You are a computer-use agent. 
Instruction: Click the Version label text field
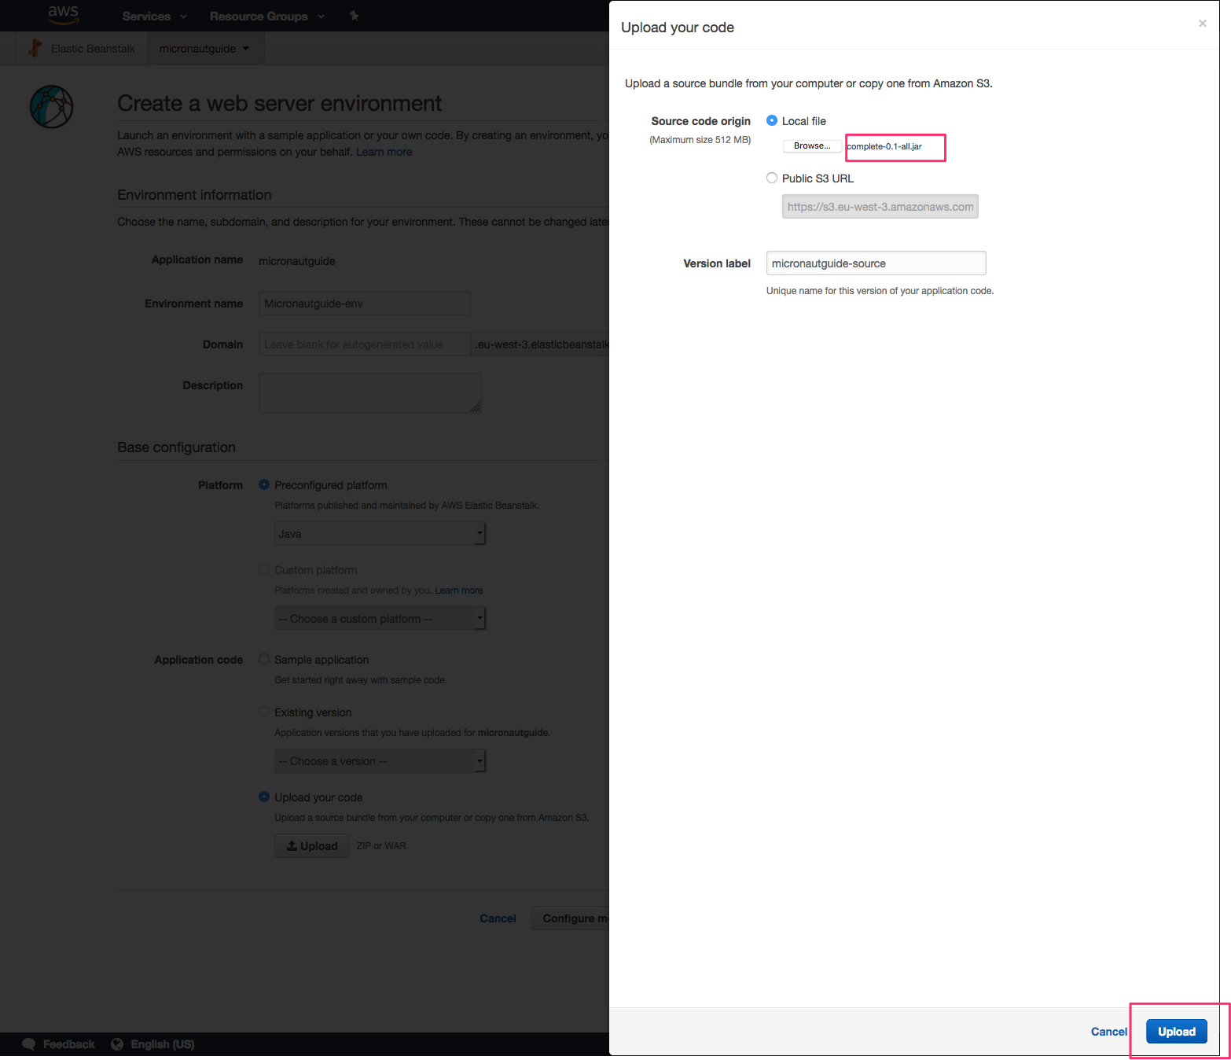876,263
